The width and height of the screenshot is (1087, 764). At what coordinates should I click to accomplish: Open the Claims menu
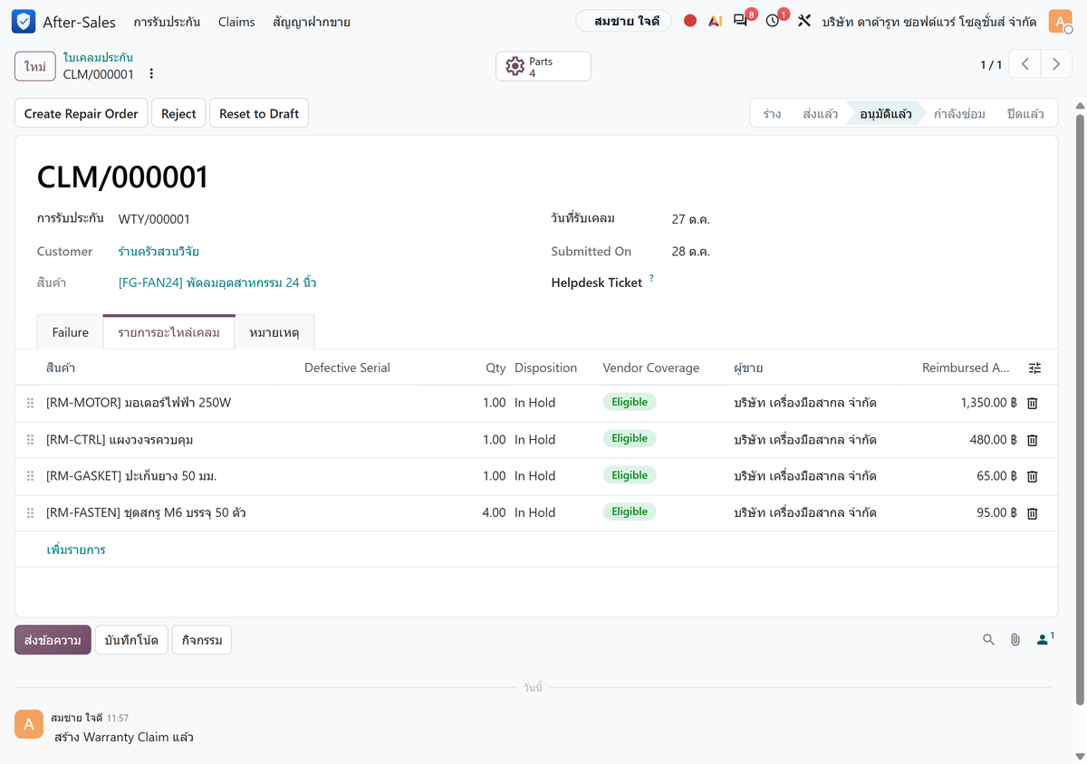click(x=236, y=22)
